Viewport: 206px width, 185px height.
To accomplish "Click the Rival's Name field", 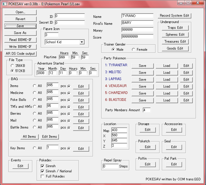I will pos(137,23).
